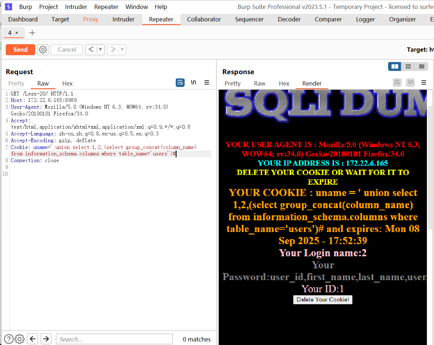434x345 pixels.
Task: Open the Repeater menu
Action: pos(106,7)
